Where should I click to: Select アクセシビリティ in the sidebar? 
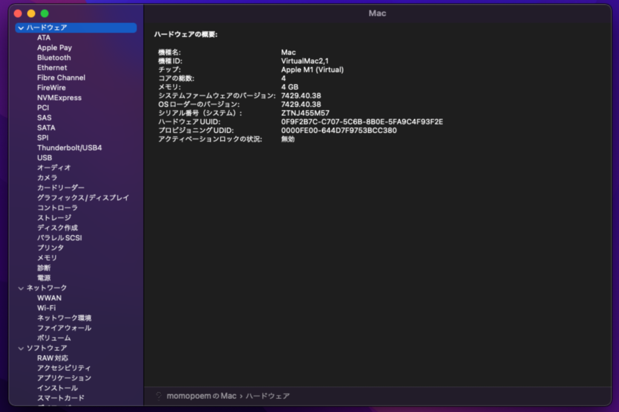click(64, 368)
